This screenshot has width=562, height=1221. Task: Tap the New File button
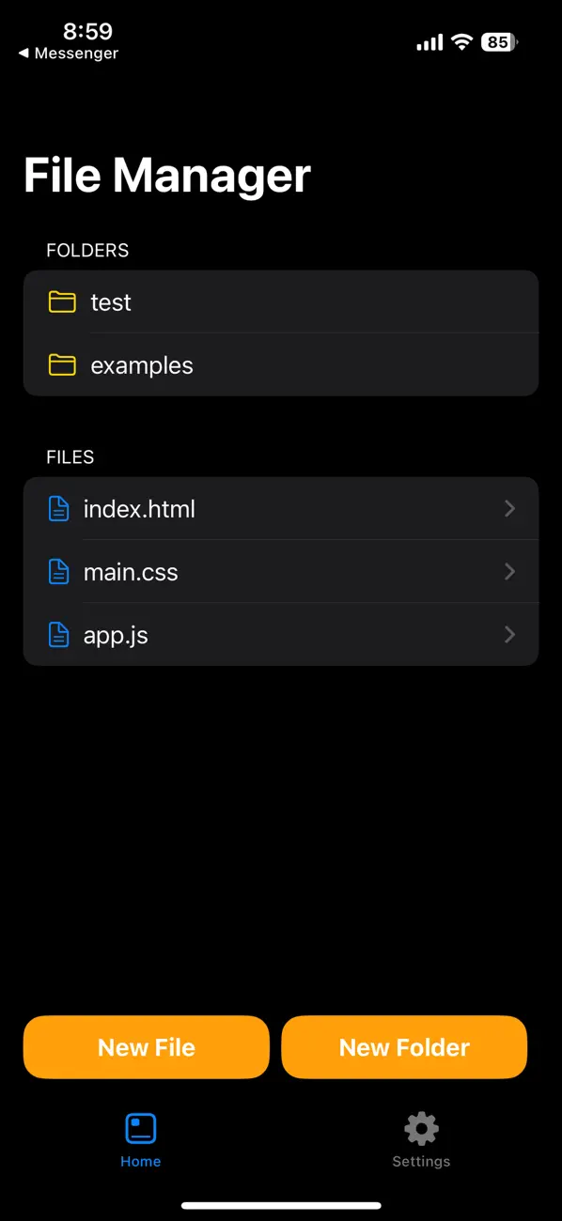coord(146,1046)
